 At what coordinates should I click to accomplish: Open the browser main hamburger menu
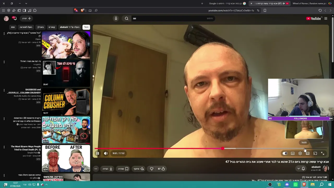click(3, 10)
